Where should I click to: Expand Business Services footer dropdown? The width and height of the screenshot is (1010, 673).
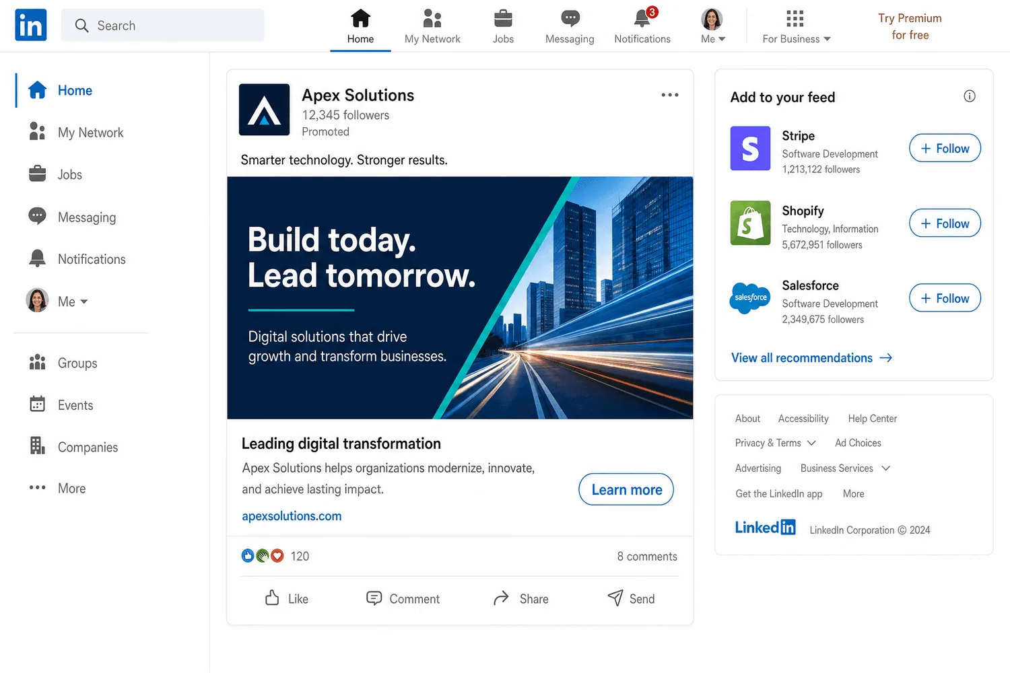coord(845,468)
